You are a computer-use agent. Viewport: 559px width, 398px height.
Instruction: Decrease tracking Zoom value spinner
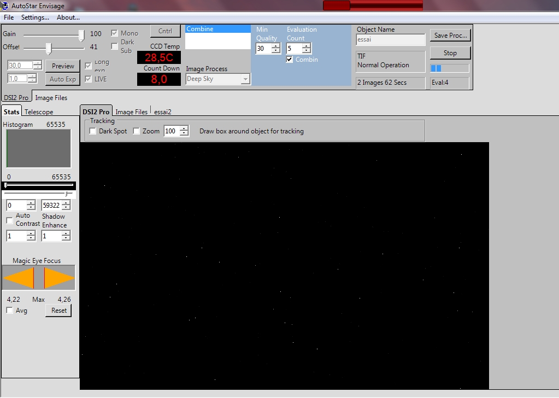point(184,133)
